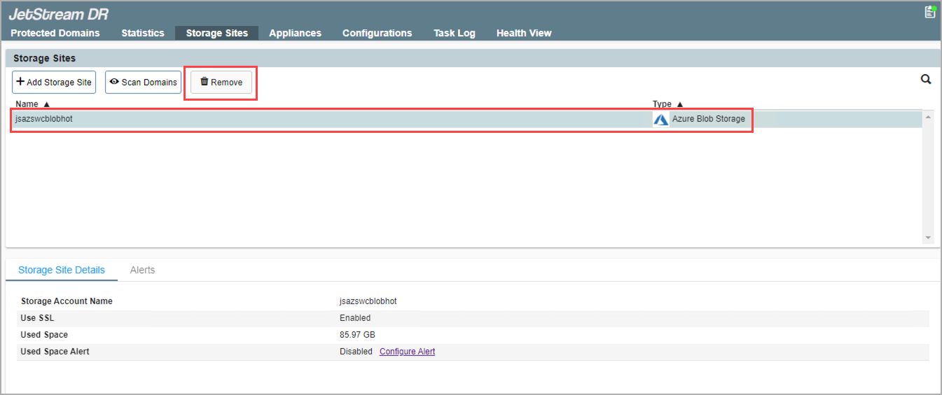Open the Protected Domains tab
Viewport: 942px width, 395px height.
[55, 33]
